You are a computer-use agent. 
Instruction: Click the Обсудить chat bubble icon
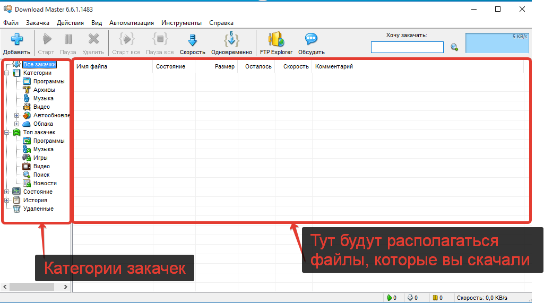311,39
